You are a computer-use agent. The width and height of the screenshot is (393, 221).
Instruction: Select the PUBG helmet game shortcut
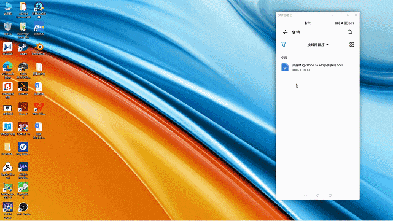23,71
